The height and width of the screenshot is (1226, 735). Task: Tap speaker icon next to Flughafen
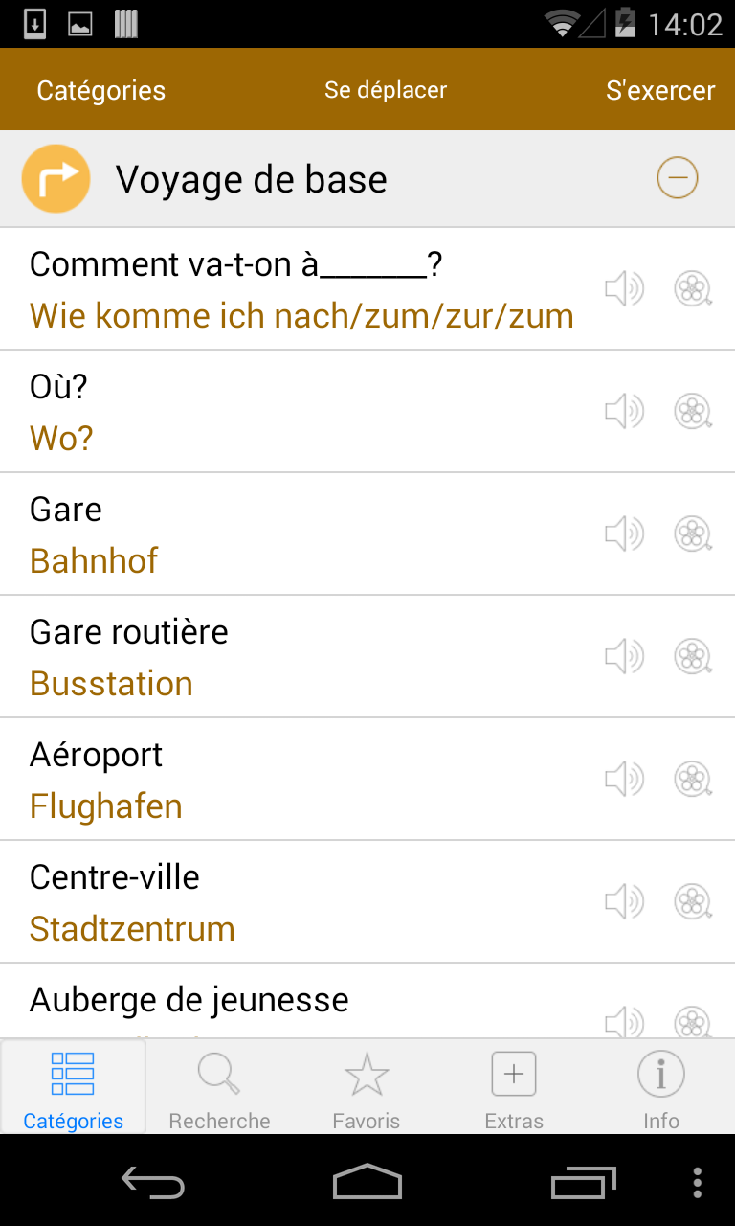click(x=624, y=779)
